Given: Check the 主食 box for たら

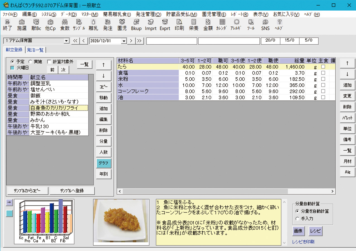Looking at the screenshot, I should click(323, 67).
